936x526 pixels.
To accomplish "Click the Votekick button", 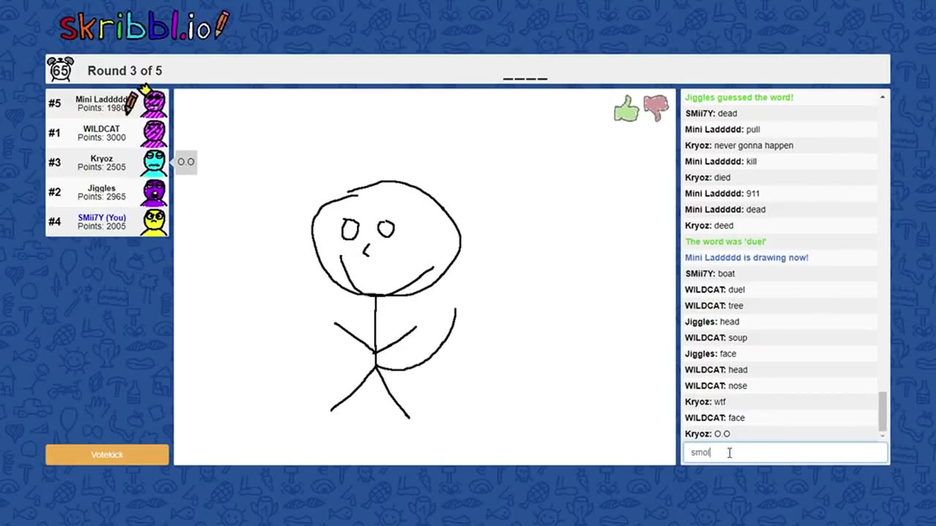I will (x=107, y=454).
